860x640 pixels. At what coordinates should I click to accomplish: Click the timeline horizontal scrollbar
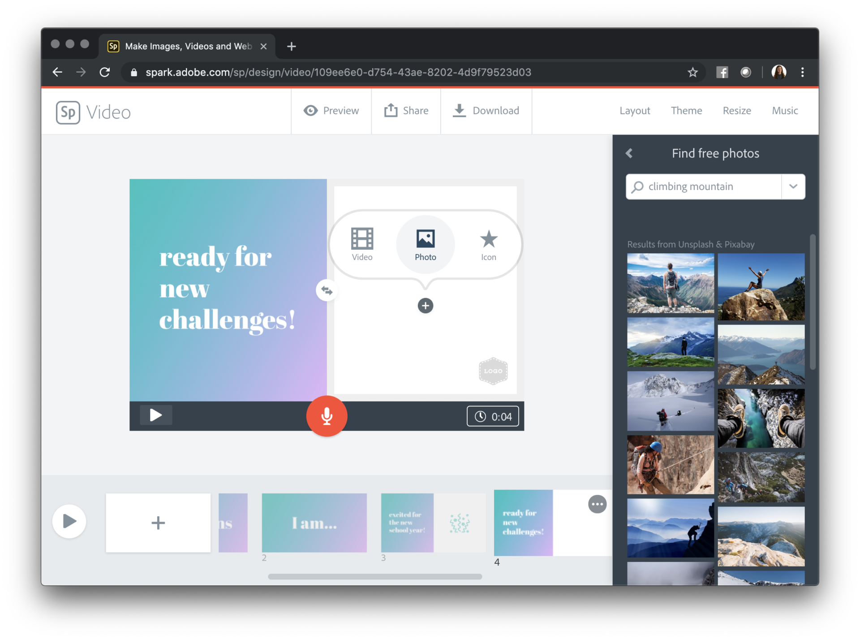pyautogui.click(x=375, y=576)
